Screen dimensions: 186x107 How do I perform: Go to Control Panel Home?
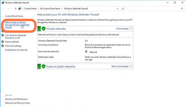click(14, 16)
